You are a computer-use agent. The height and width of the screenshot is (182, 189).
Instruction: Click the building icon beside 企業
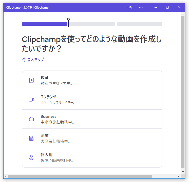click(x=31, y=138)
